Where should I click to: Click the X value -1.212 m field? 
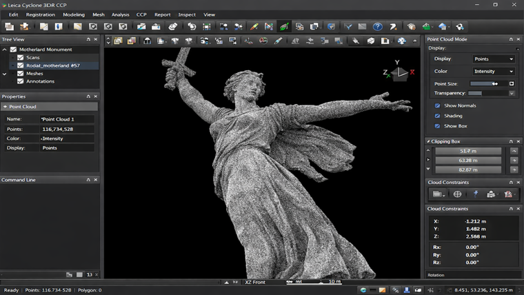(476, 221)
